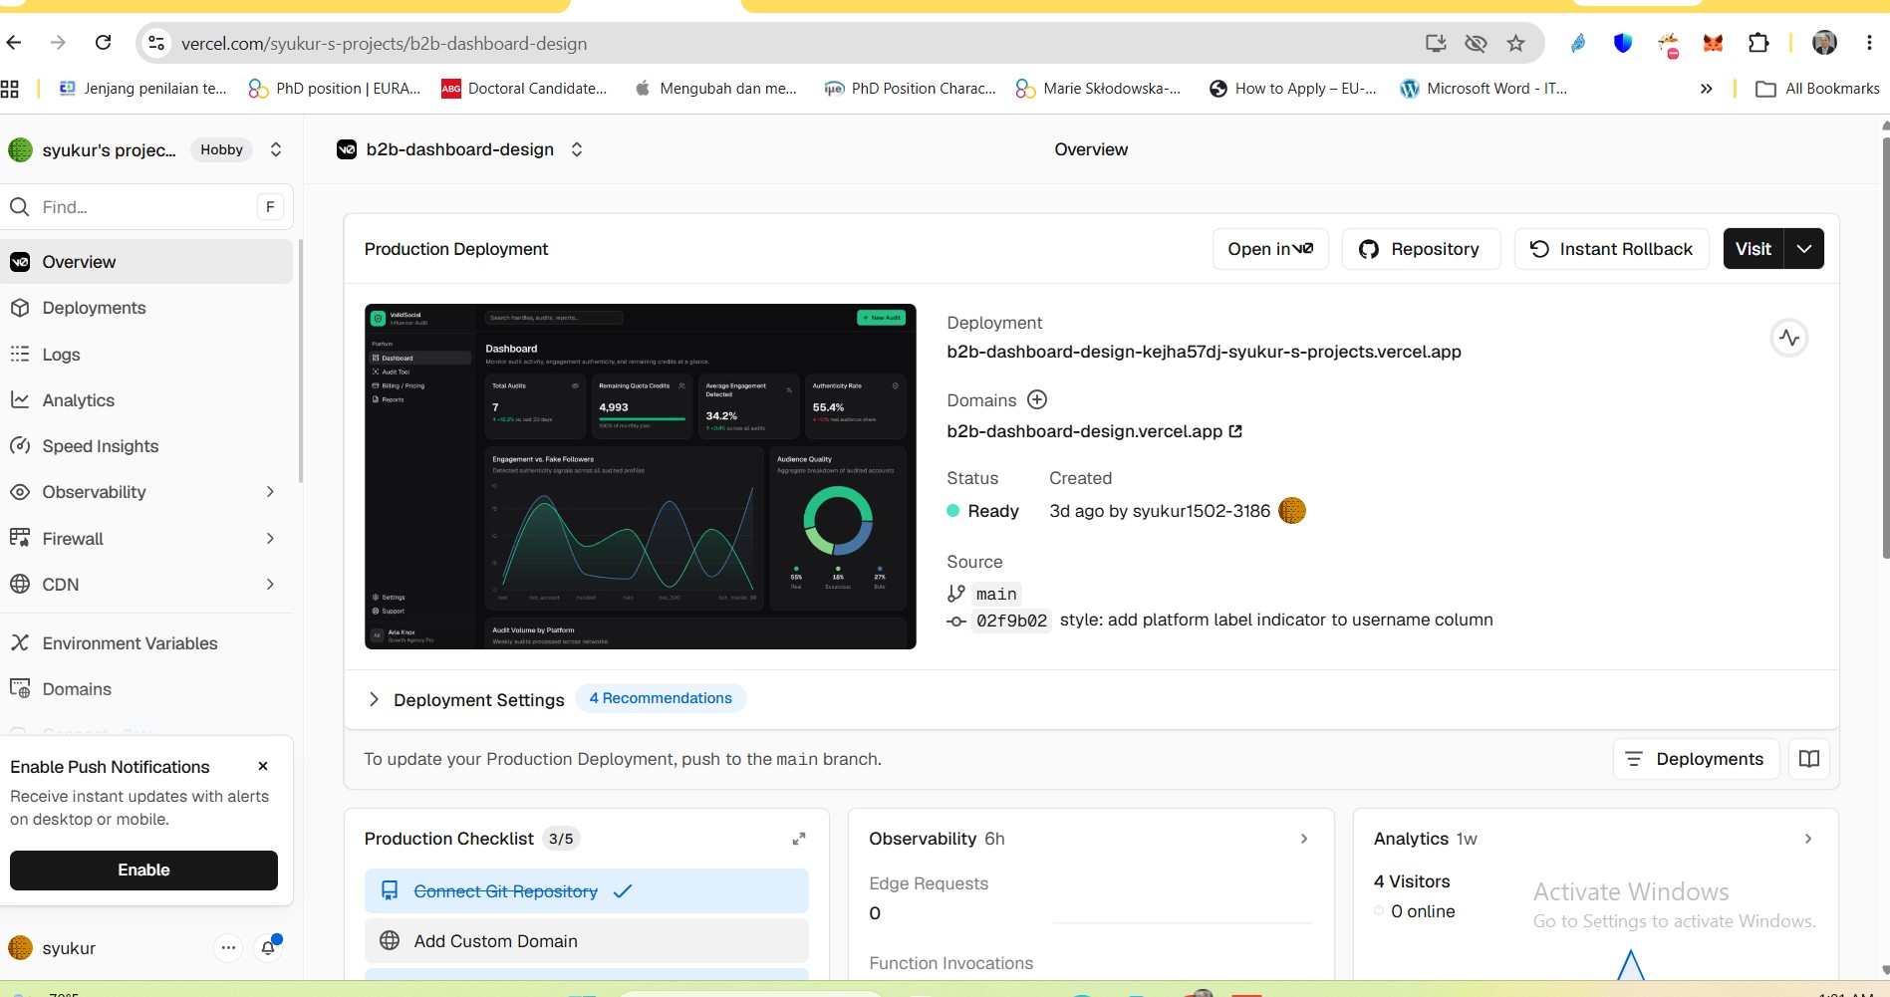Open the team switcher next to Hobby badge
The height and width of the screenshot is (997, 1890).
coord(276,149)
